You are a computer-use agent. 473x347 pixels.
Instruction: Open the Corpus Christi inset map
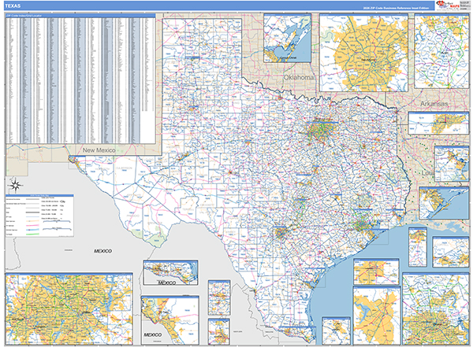pos(287,38)
